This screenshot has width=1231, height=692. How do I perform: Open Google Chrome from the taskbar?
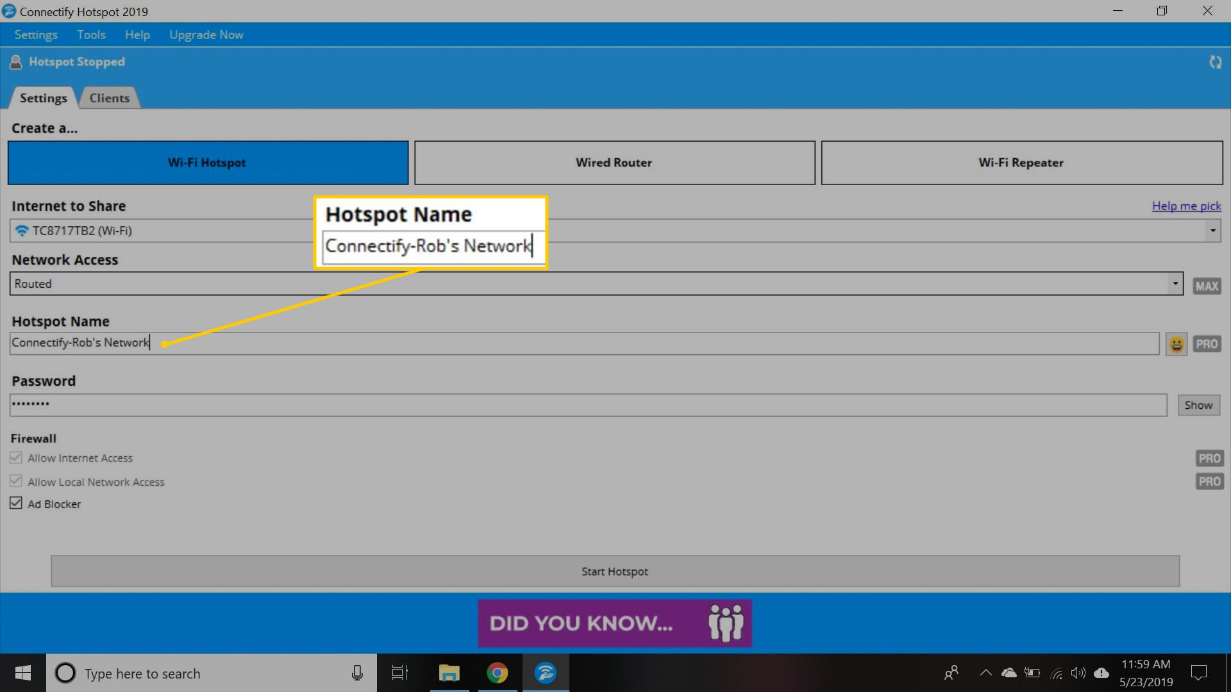(x=497, y=673)
